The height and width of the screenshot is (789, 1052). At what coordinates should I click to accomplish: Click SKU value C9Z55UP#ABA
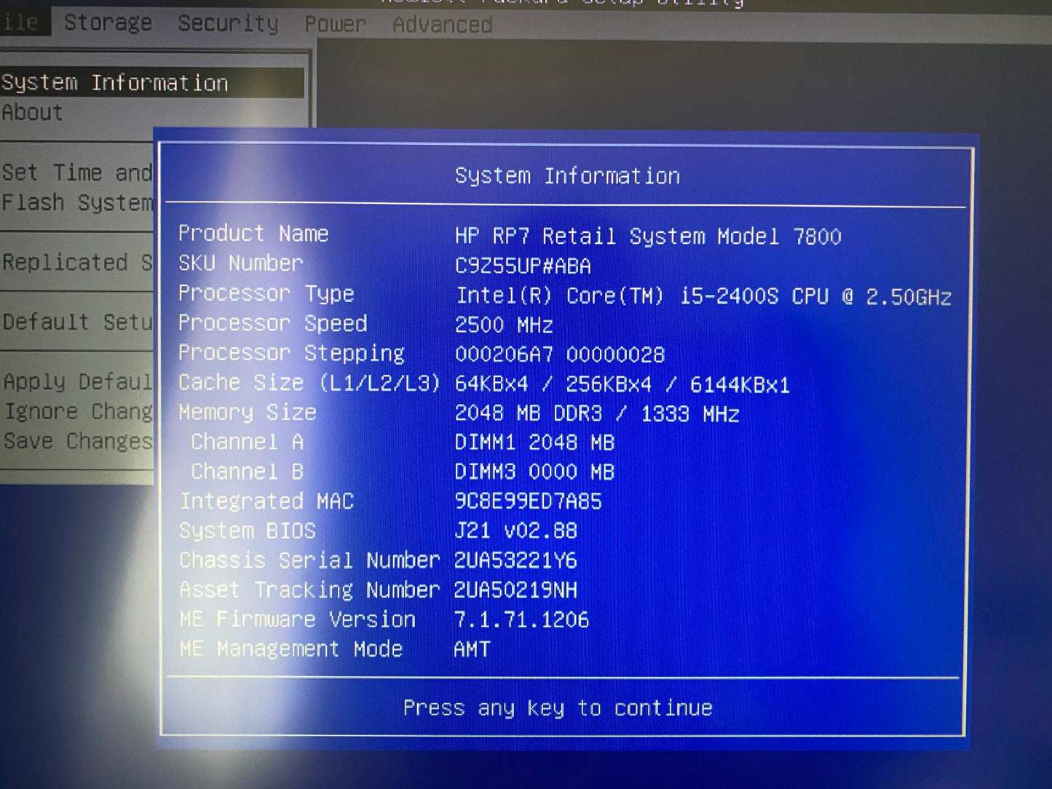(x=523, y=266)
